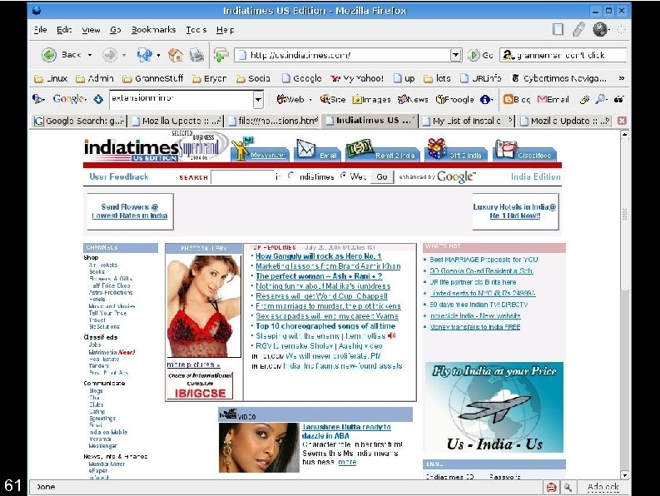The height and width of the screenshot is (496, 660).
Task: Click the Adblock status bar item
Action: [603, 487]
